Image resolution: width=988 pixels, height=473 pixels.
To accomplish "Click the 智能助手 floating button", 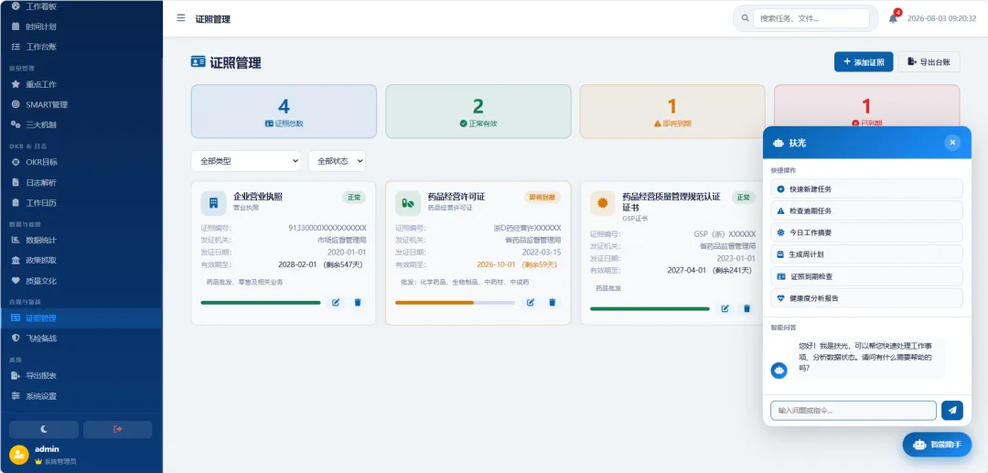I will click(937, 445).
